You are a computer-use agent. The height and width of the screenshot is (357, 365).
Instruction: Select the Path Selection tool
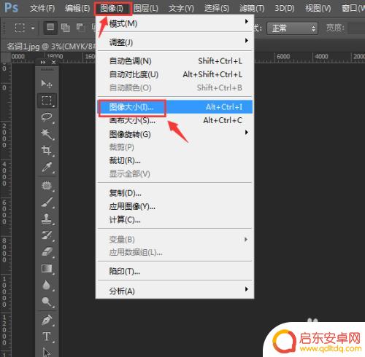tap(47, 352)
